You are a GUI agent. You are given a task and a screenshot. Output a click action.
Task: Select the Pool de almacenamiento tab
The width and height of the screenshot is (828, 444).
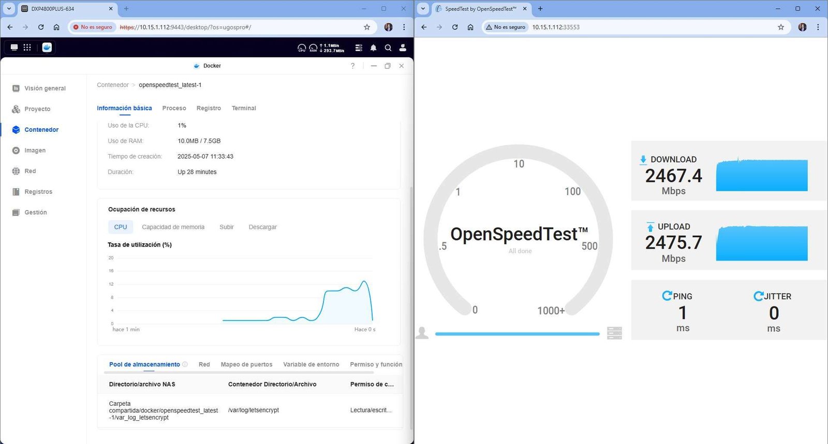point(144,364)
